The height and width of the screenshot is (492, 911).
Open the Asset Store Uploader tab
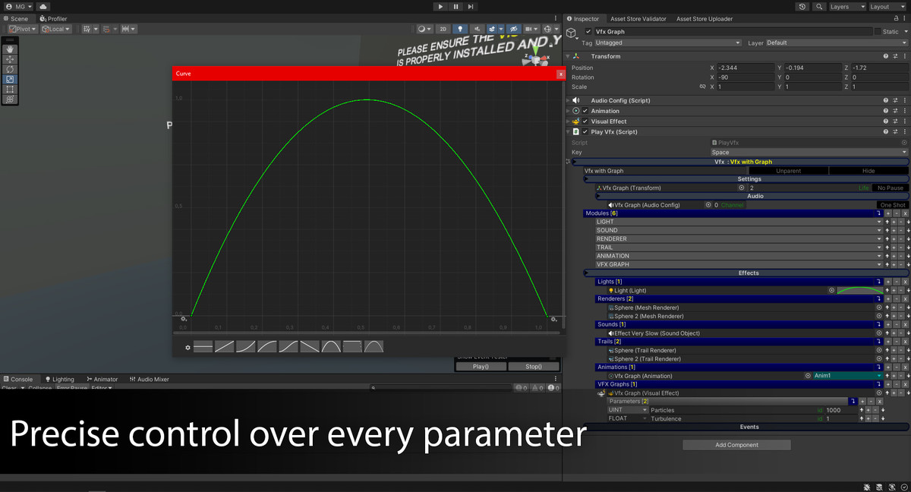705,19
